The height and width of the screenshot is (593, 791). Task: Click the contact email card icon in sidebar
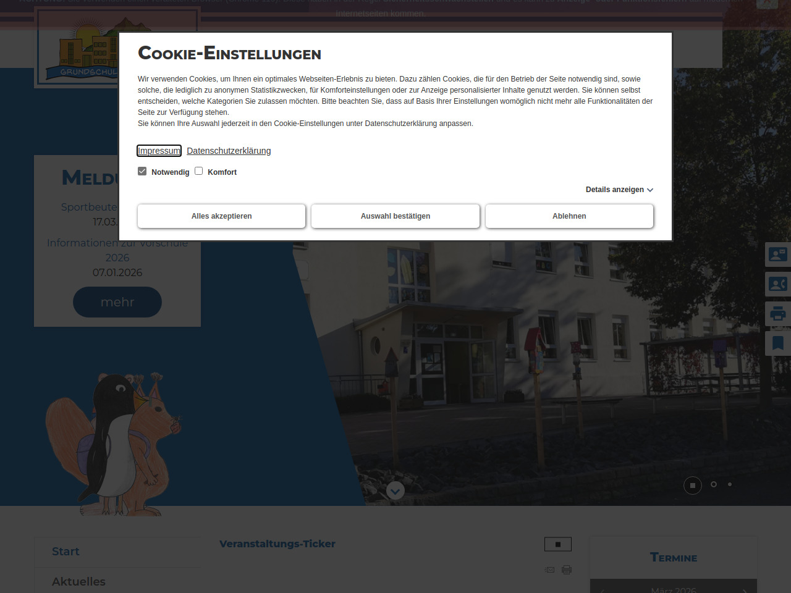(777, 254)
